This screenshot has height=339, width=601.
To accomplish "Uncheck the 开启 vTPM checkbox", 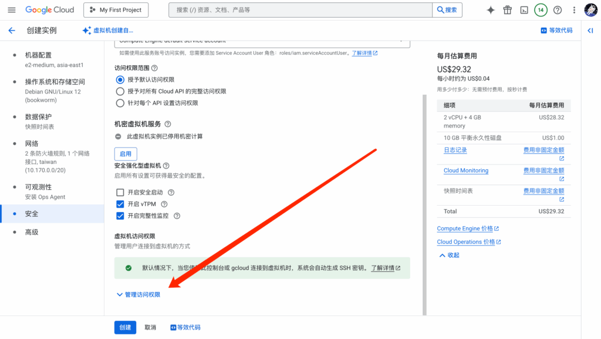I will click(120, 204).
